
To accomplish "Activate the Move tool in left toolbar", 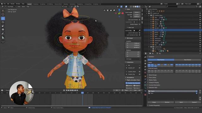I will [3, 19].
